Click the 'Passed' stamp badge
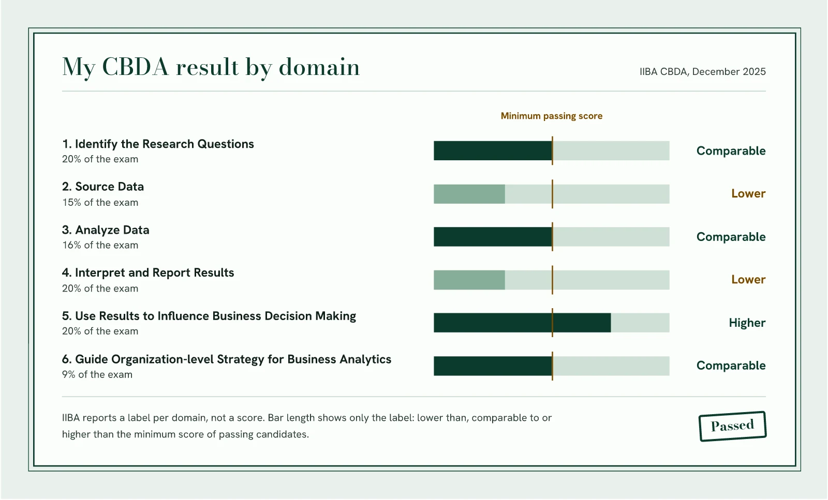 point(733,426)
